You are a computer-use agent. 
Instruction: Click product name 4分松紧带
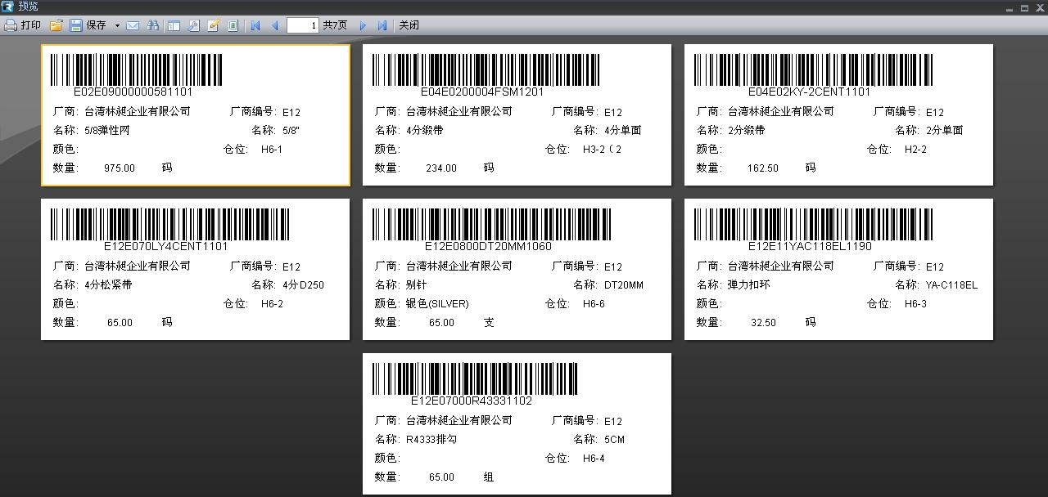coord(108,284)
